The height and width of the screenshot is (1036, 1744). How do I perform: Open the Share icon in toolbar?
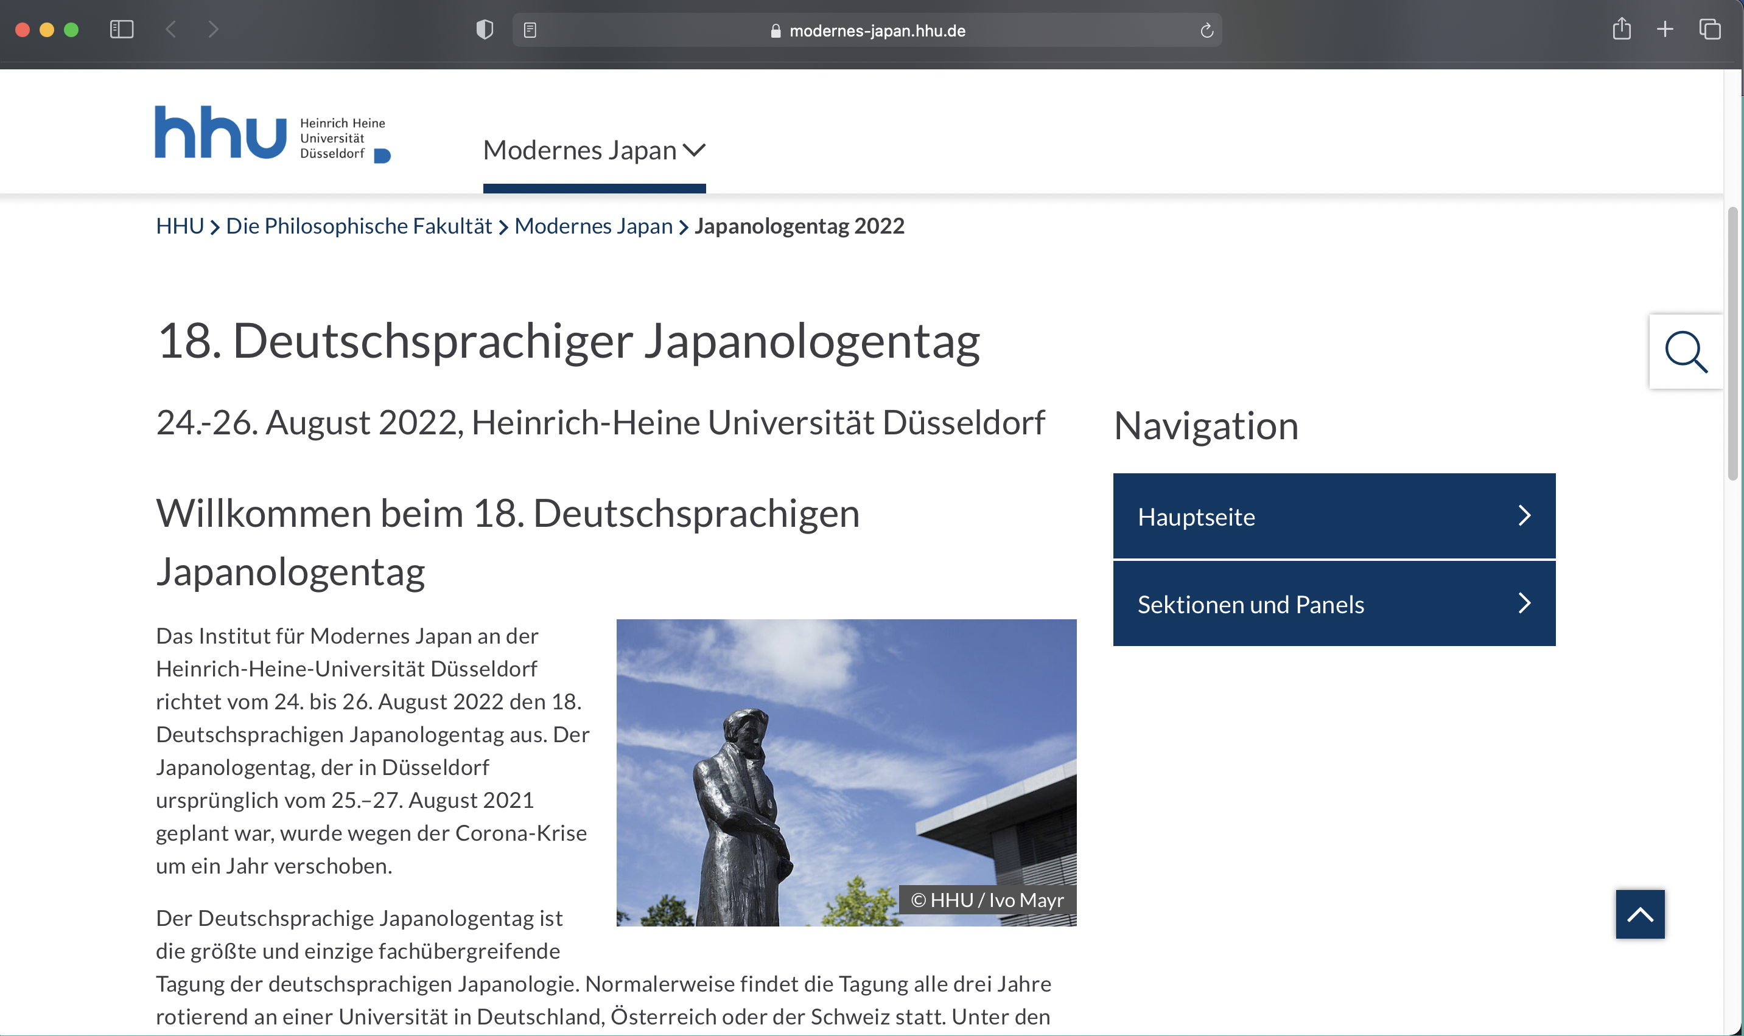click(x=1622, y=29)
